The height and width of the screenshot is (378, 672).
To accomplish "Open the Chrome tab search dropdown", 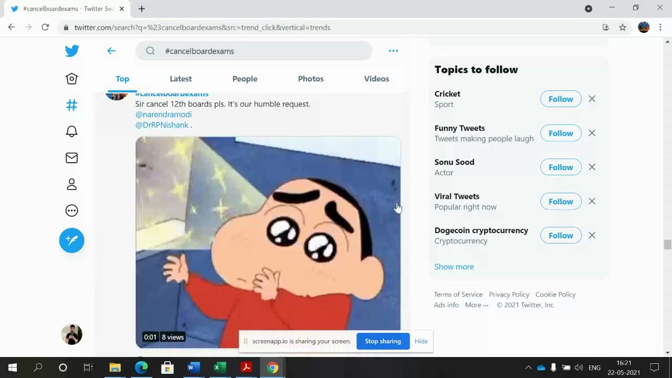I will pos(589,8).
